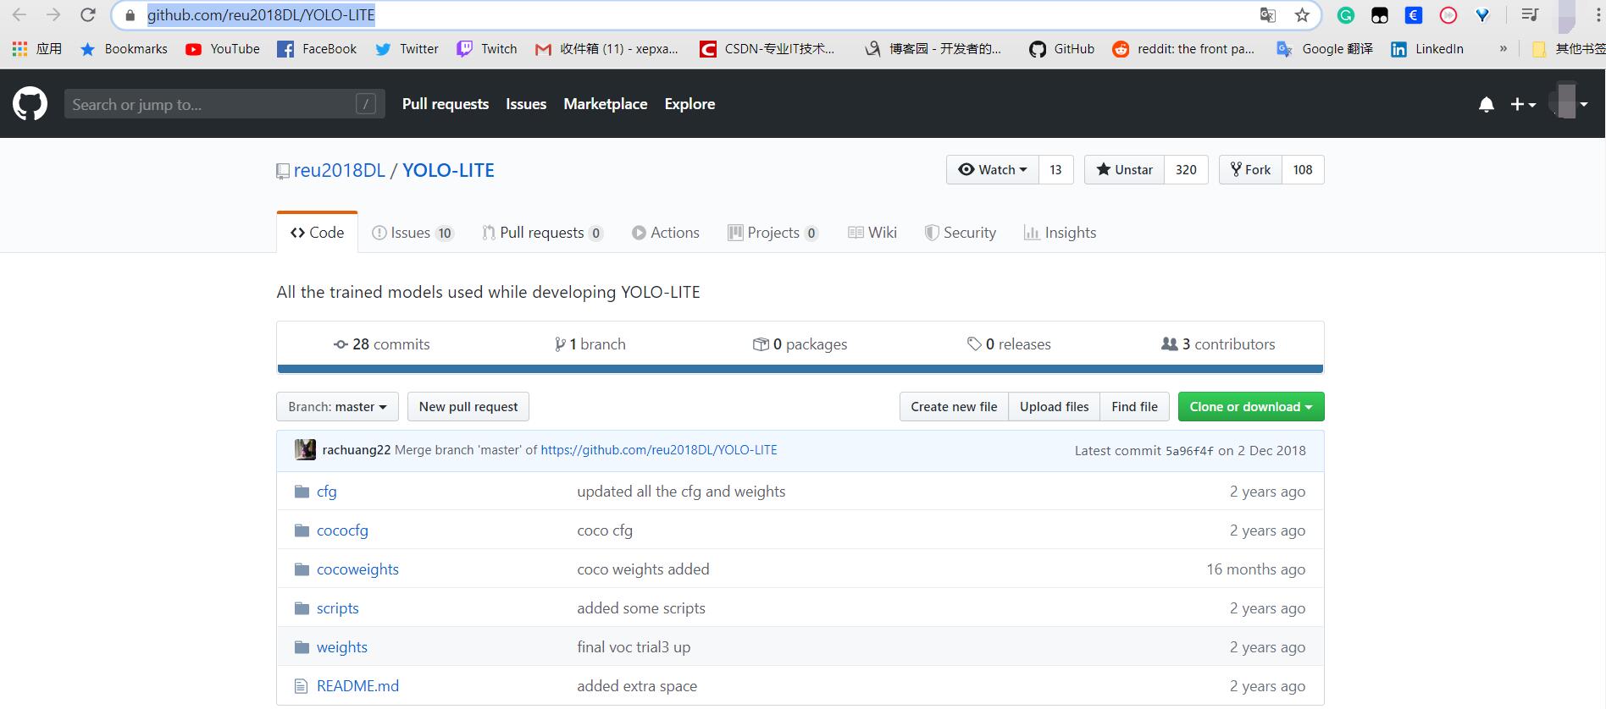Switch to the Security tab
This screenshot has height=709, width=1606.
pyautogui.click(x=960, y=233)
